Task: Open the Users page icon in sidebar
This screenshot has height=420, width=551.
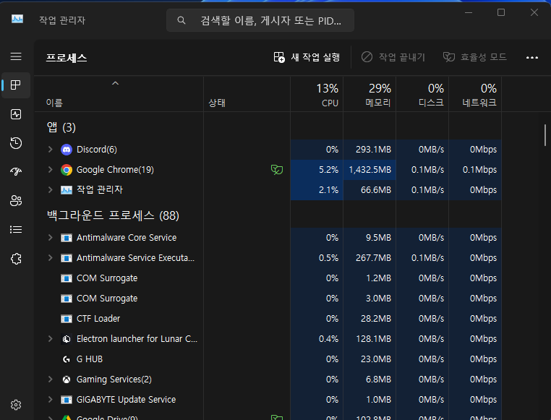Action: (16, 200)
